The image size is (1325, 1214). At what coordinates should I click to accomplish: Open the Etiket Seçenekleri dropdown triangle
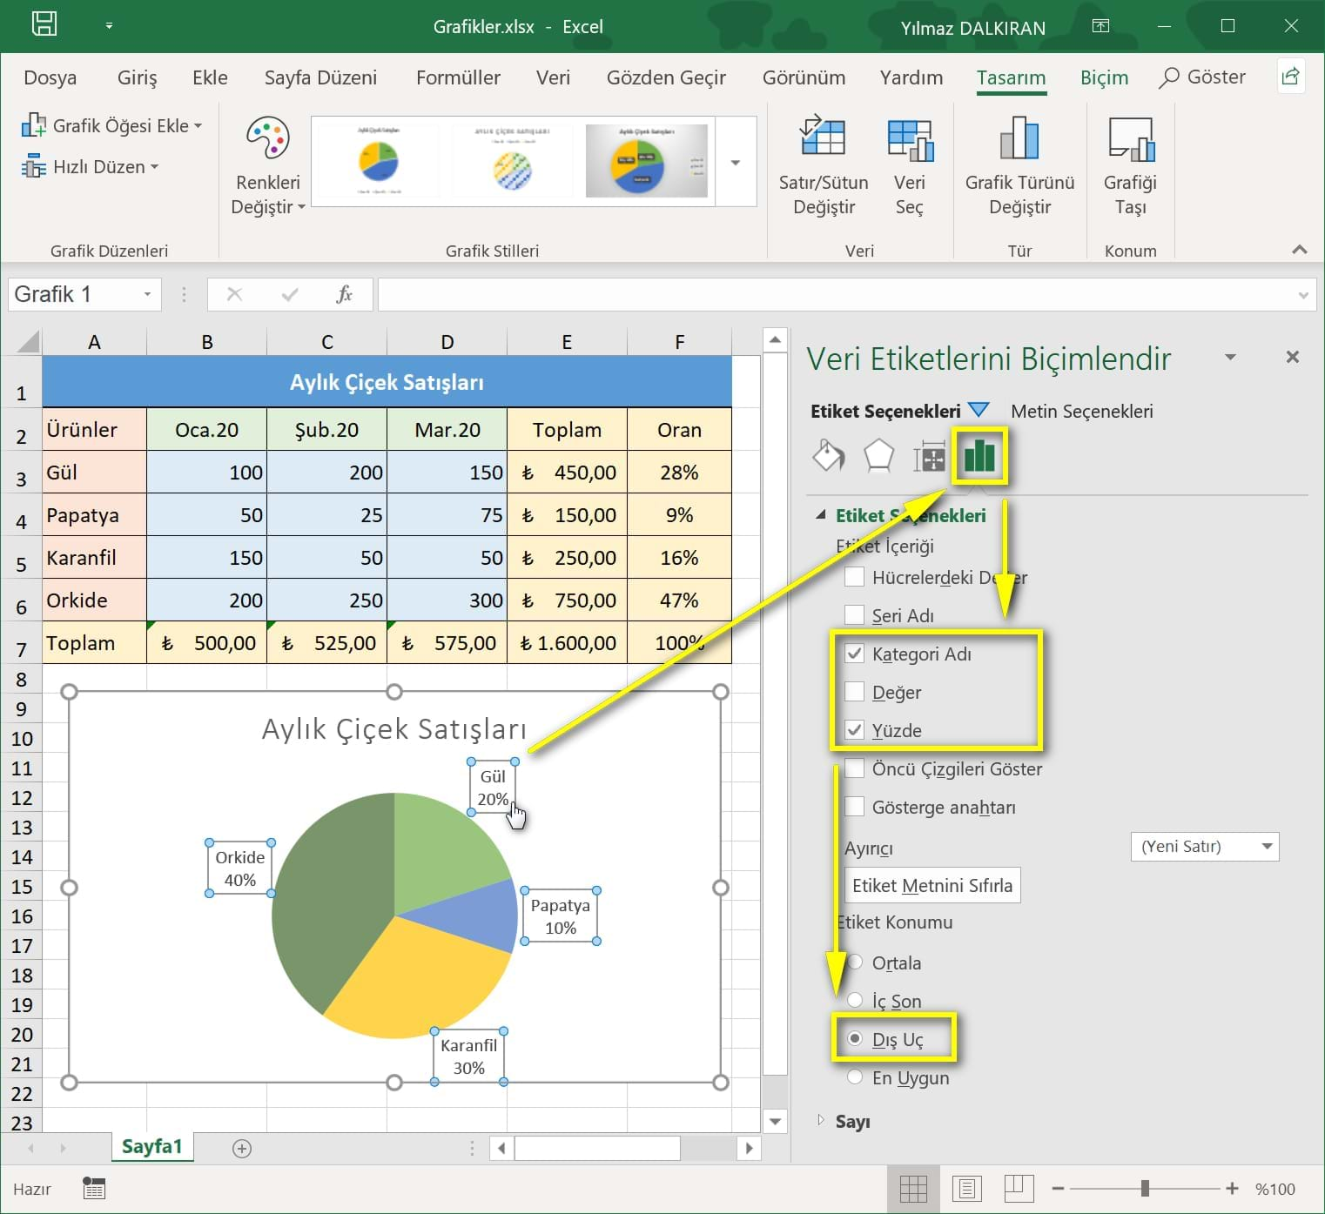979,410
